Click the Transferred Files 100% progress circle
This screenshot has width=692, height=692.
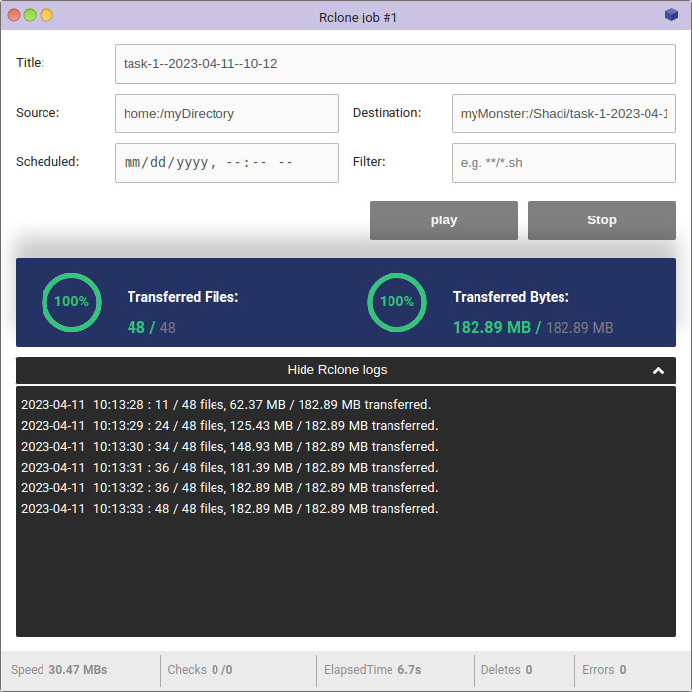click(x=71, y=303)
